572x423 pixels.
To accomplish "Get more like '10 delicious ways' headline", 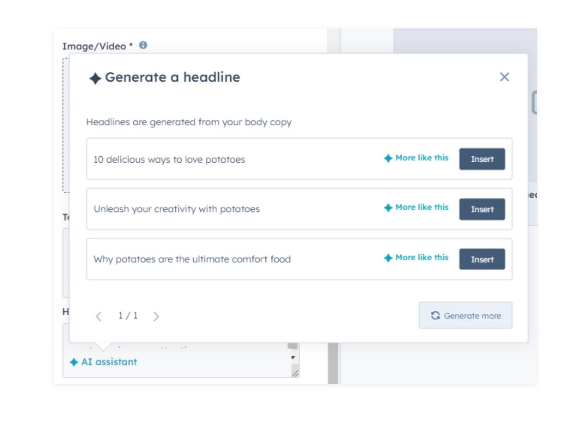I will (416, 158).
